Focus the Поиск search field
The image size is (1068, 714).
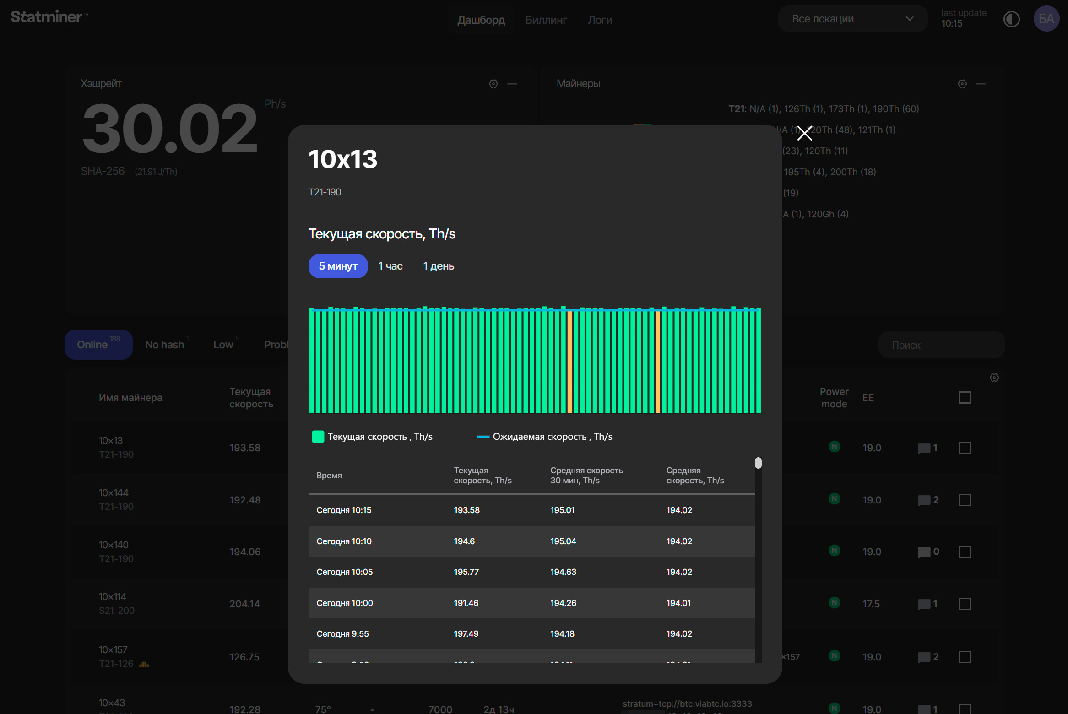click(x=941, y=345)
